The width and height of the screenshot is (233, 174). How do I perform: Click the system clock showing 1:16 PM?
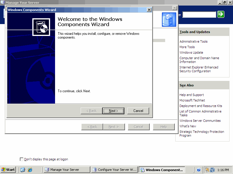223,170
